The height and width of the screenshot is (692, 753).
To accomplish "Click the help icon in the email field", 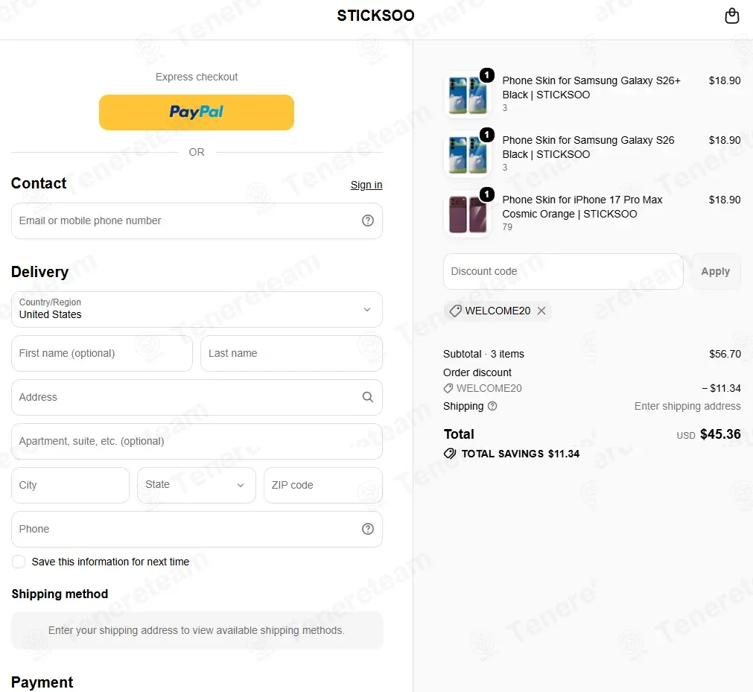I will click(368, 220).
